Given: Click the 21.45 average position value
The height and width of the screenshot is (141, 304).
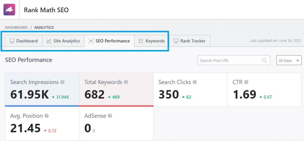Looking at the screenshot, I should (x=26, y=129).
